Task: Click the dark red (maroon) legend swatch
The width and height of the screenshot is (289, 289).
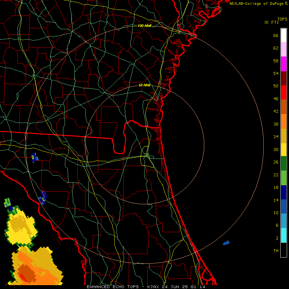Action: [x=284, y=78]
